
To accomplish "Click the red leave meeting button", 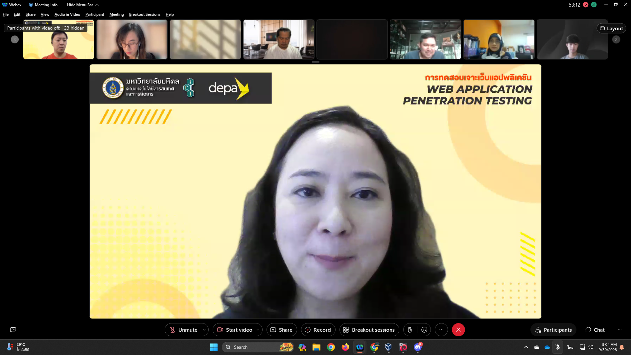I will tap(458, 330).
